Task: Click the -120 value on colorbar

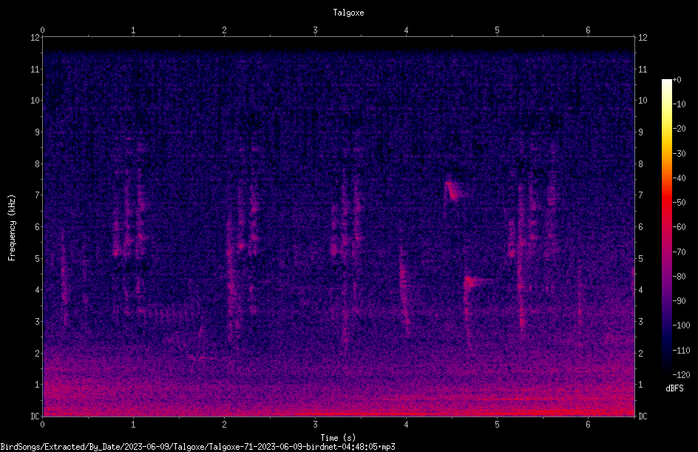Action: point(681,375)
